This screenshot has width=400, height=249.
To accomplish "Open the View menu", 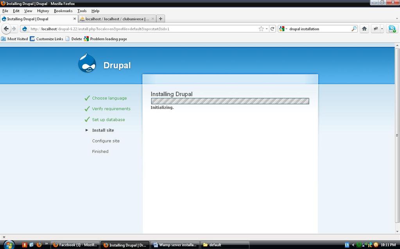I will [x=28, y=11].
